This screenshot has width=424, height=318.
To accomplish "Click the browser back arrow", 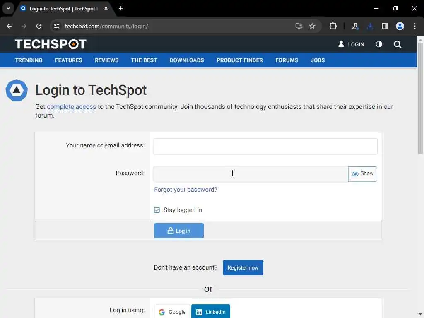I will click(9, 26).
